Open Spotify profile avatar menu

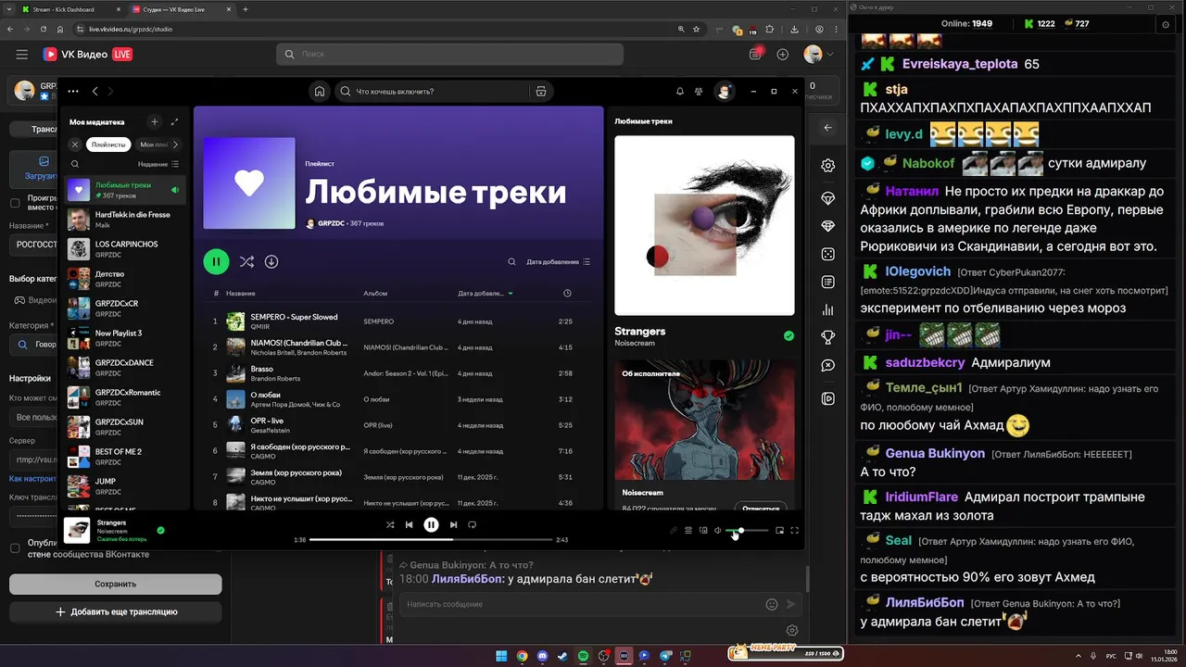pos(725,91)
